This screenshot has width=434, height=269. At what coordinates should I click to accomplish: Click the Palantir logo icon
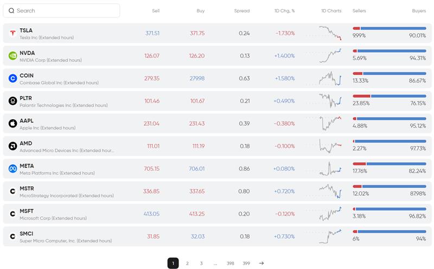pyautogui.click(x=12, y=101)
